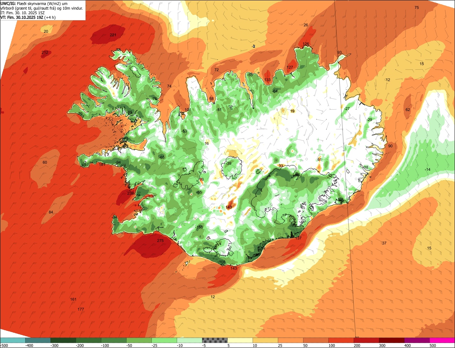Select the palest green legend swatch above -10
This screenshot has height=348, width=455.
[x=189, y=340]
